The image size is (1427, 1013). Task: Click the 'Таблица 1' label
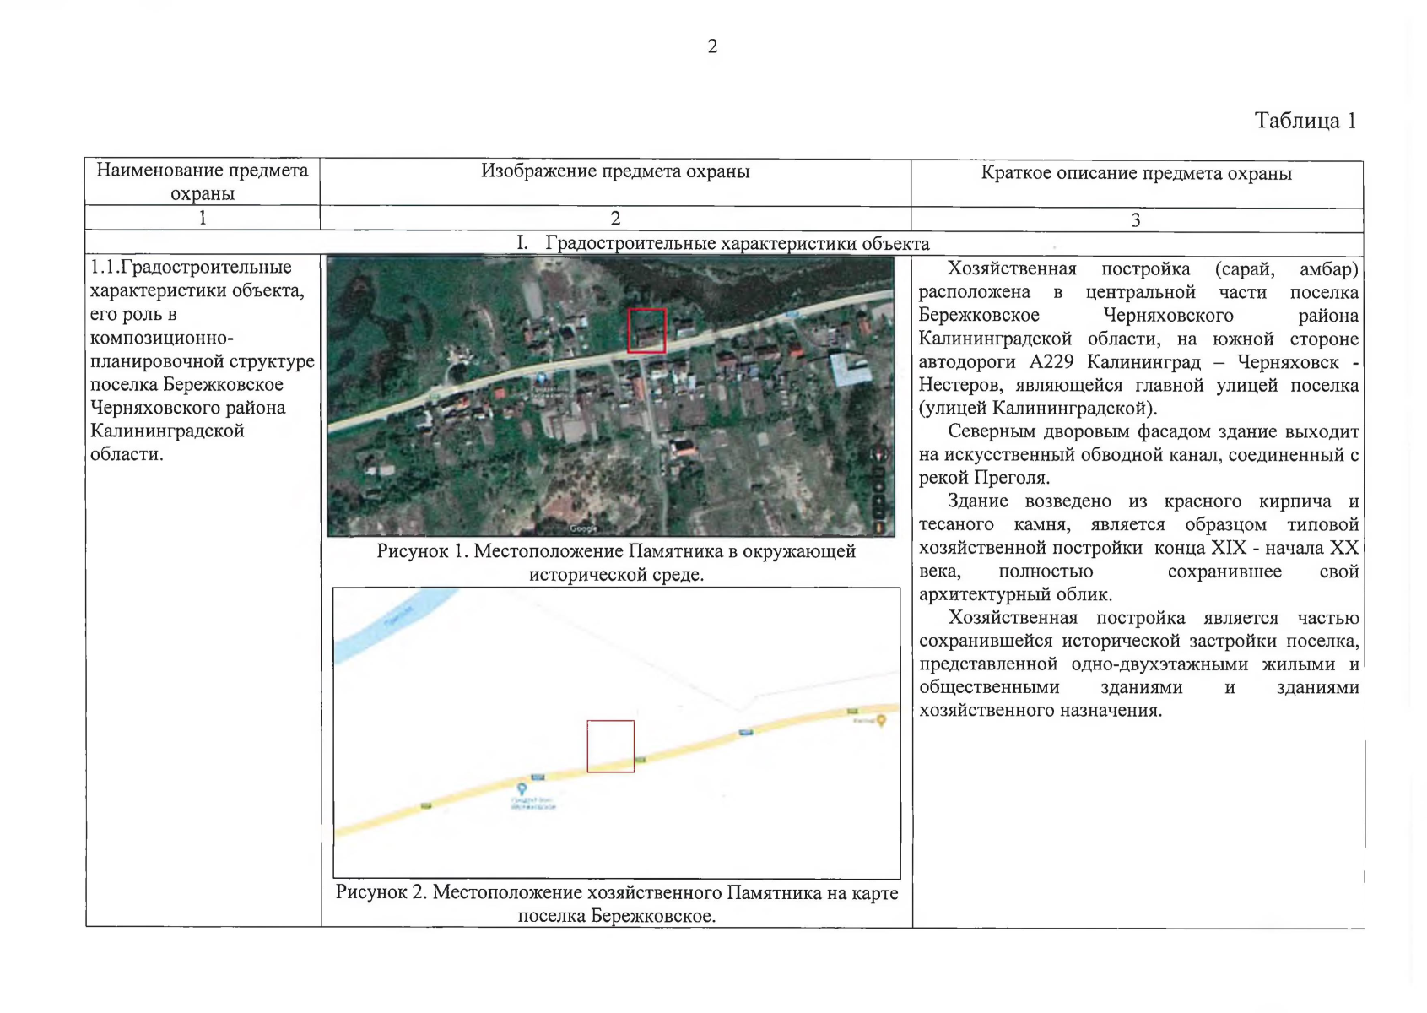click(x=1304, y=121)
